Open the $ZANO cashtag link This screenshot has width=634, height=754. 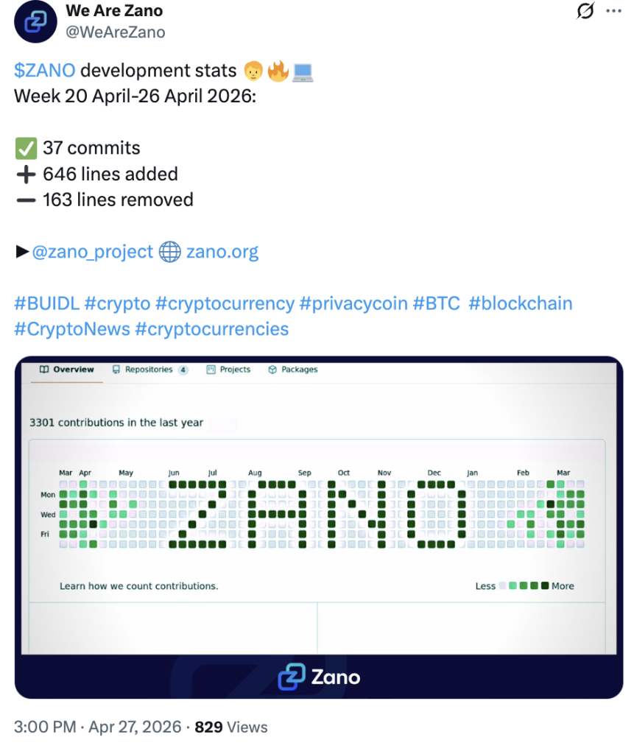[x=44, y=71]
